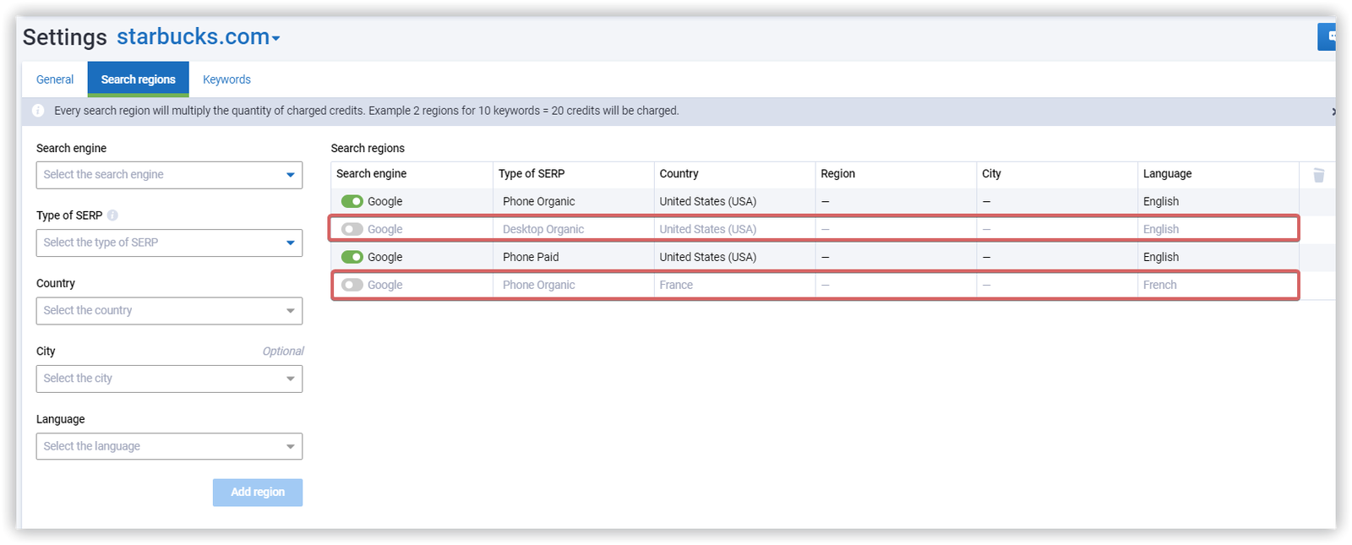Click the info icon next to Type of SERP
The width and height of the screenshot is (1352, 545).
112,215
